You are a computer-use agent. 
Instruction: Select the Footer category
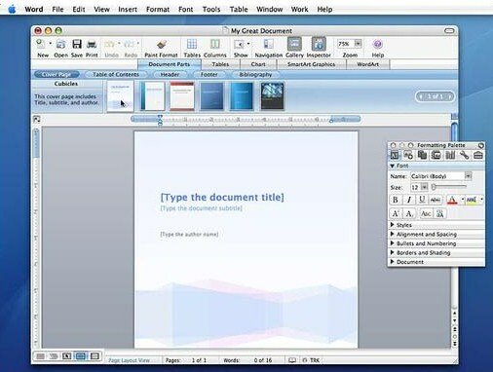pyautogui.click(x=209, y=75)
